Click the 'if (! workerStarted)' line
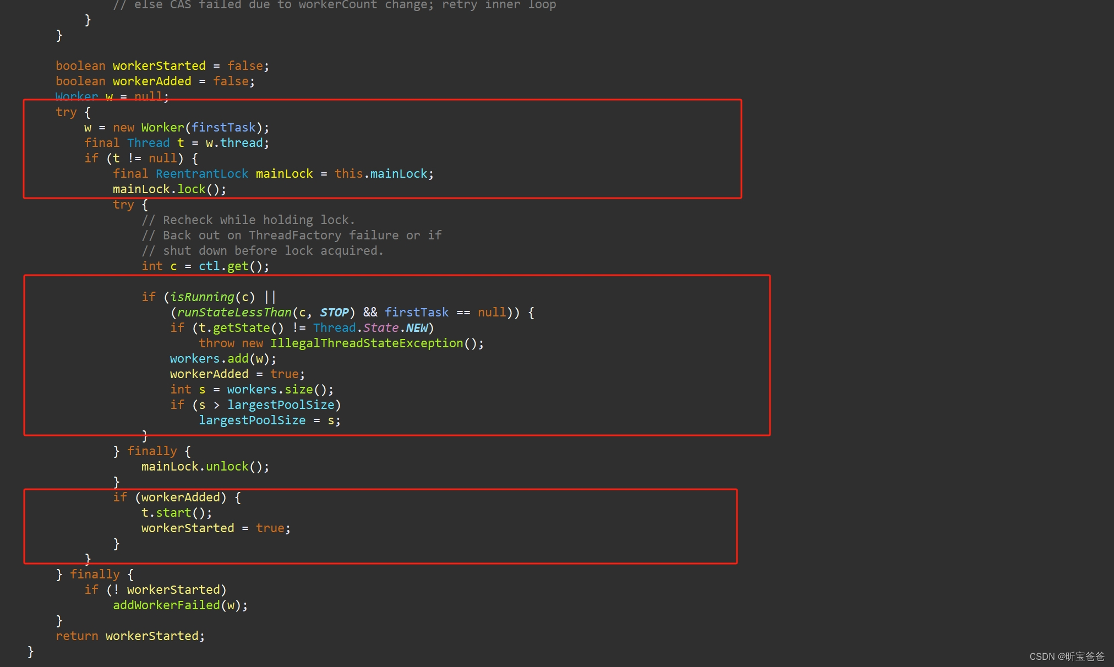The height and width of the screenshot is (667, 1114). (155, 590)
